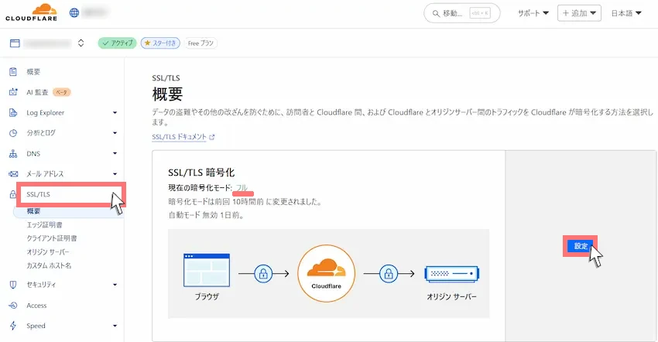Open the 概要 clipboard icon in sidebar
Viewport: 658px width, 342px height.
[x=13, y=72]
